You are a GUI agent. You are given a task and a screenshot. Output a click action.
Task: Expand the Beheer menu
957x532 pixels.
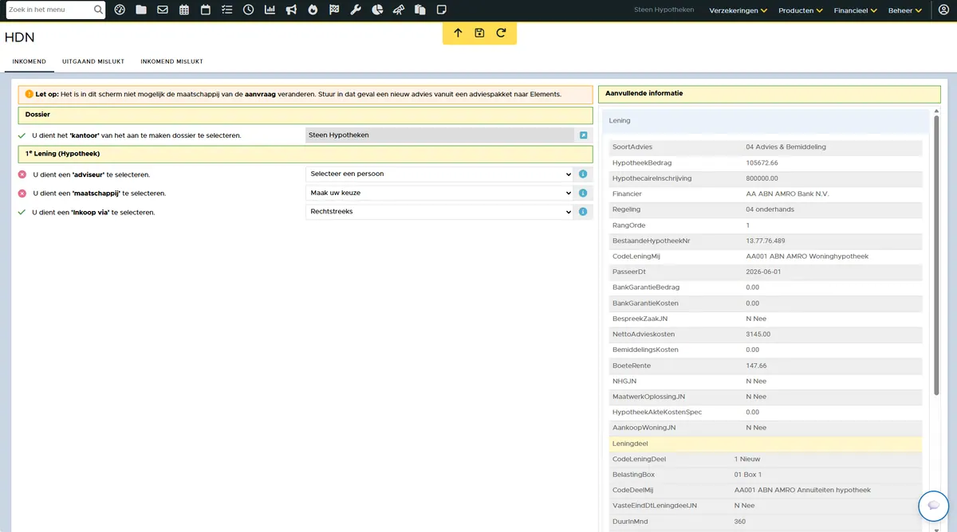[905, 10]
